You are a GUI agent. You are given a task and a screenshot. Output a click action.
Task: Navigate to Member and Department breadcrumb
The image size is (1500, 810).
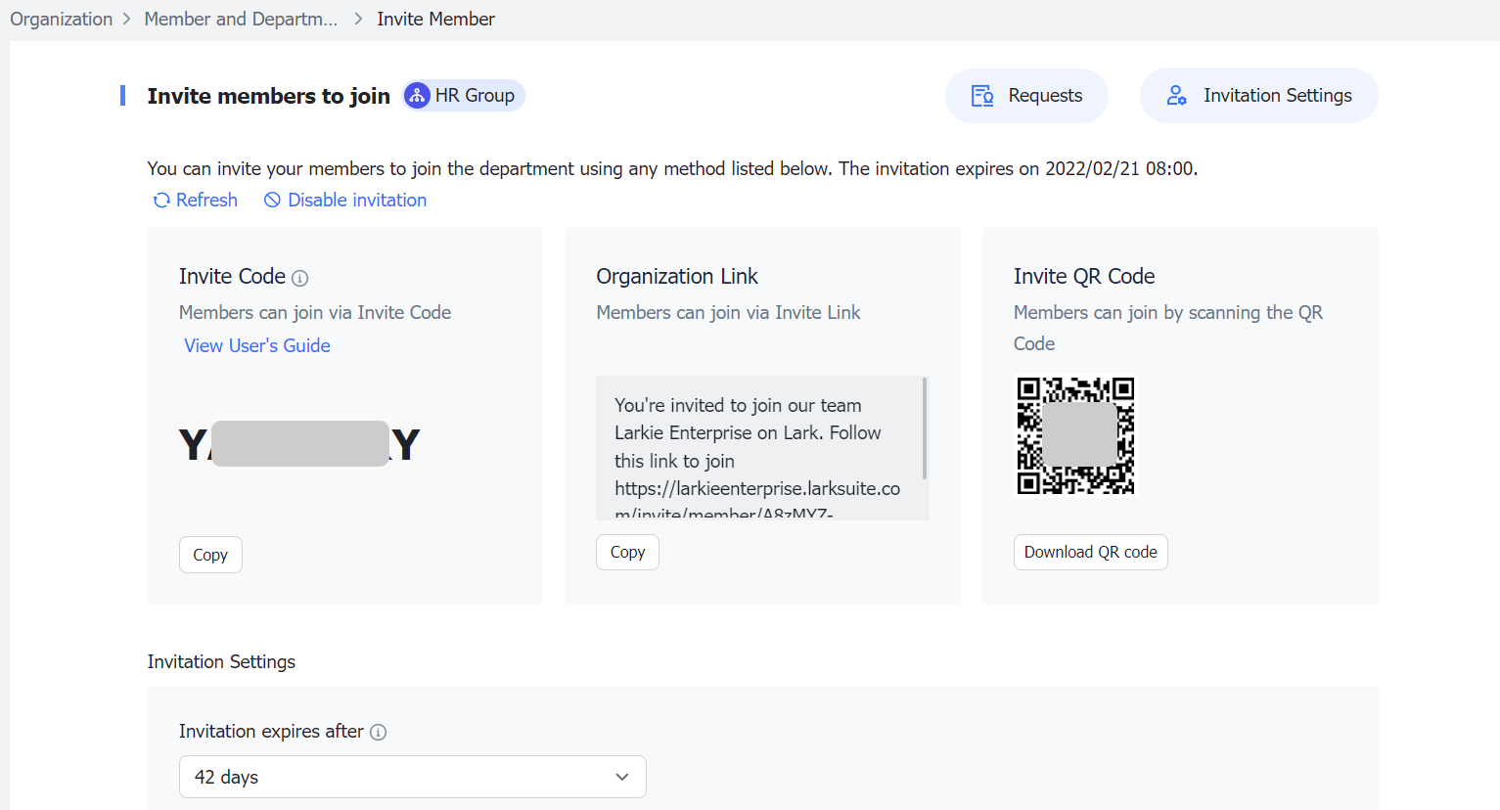pos(241,20)
